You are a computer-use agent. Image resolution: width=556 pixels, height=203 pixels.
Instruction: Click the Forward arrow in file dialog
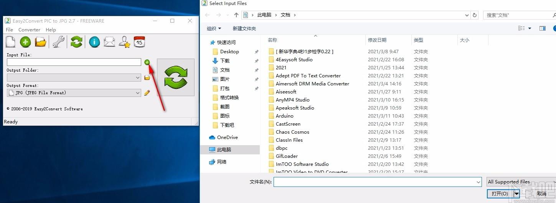[219, 15]
